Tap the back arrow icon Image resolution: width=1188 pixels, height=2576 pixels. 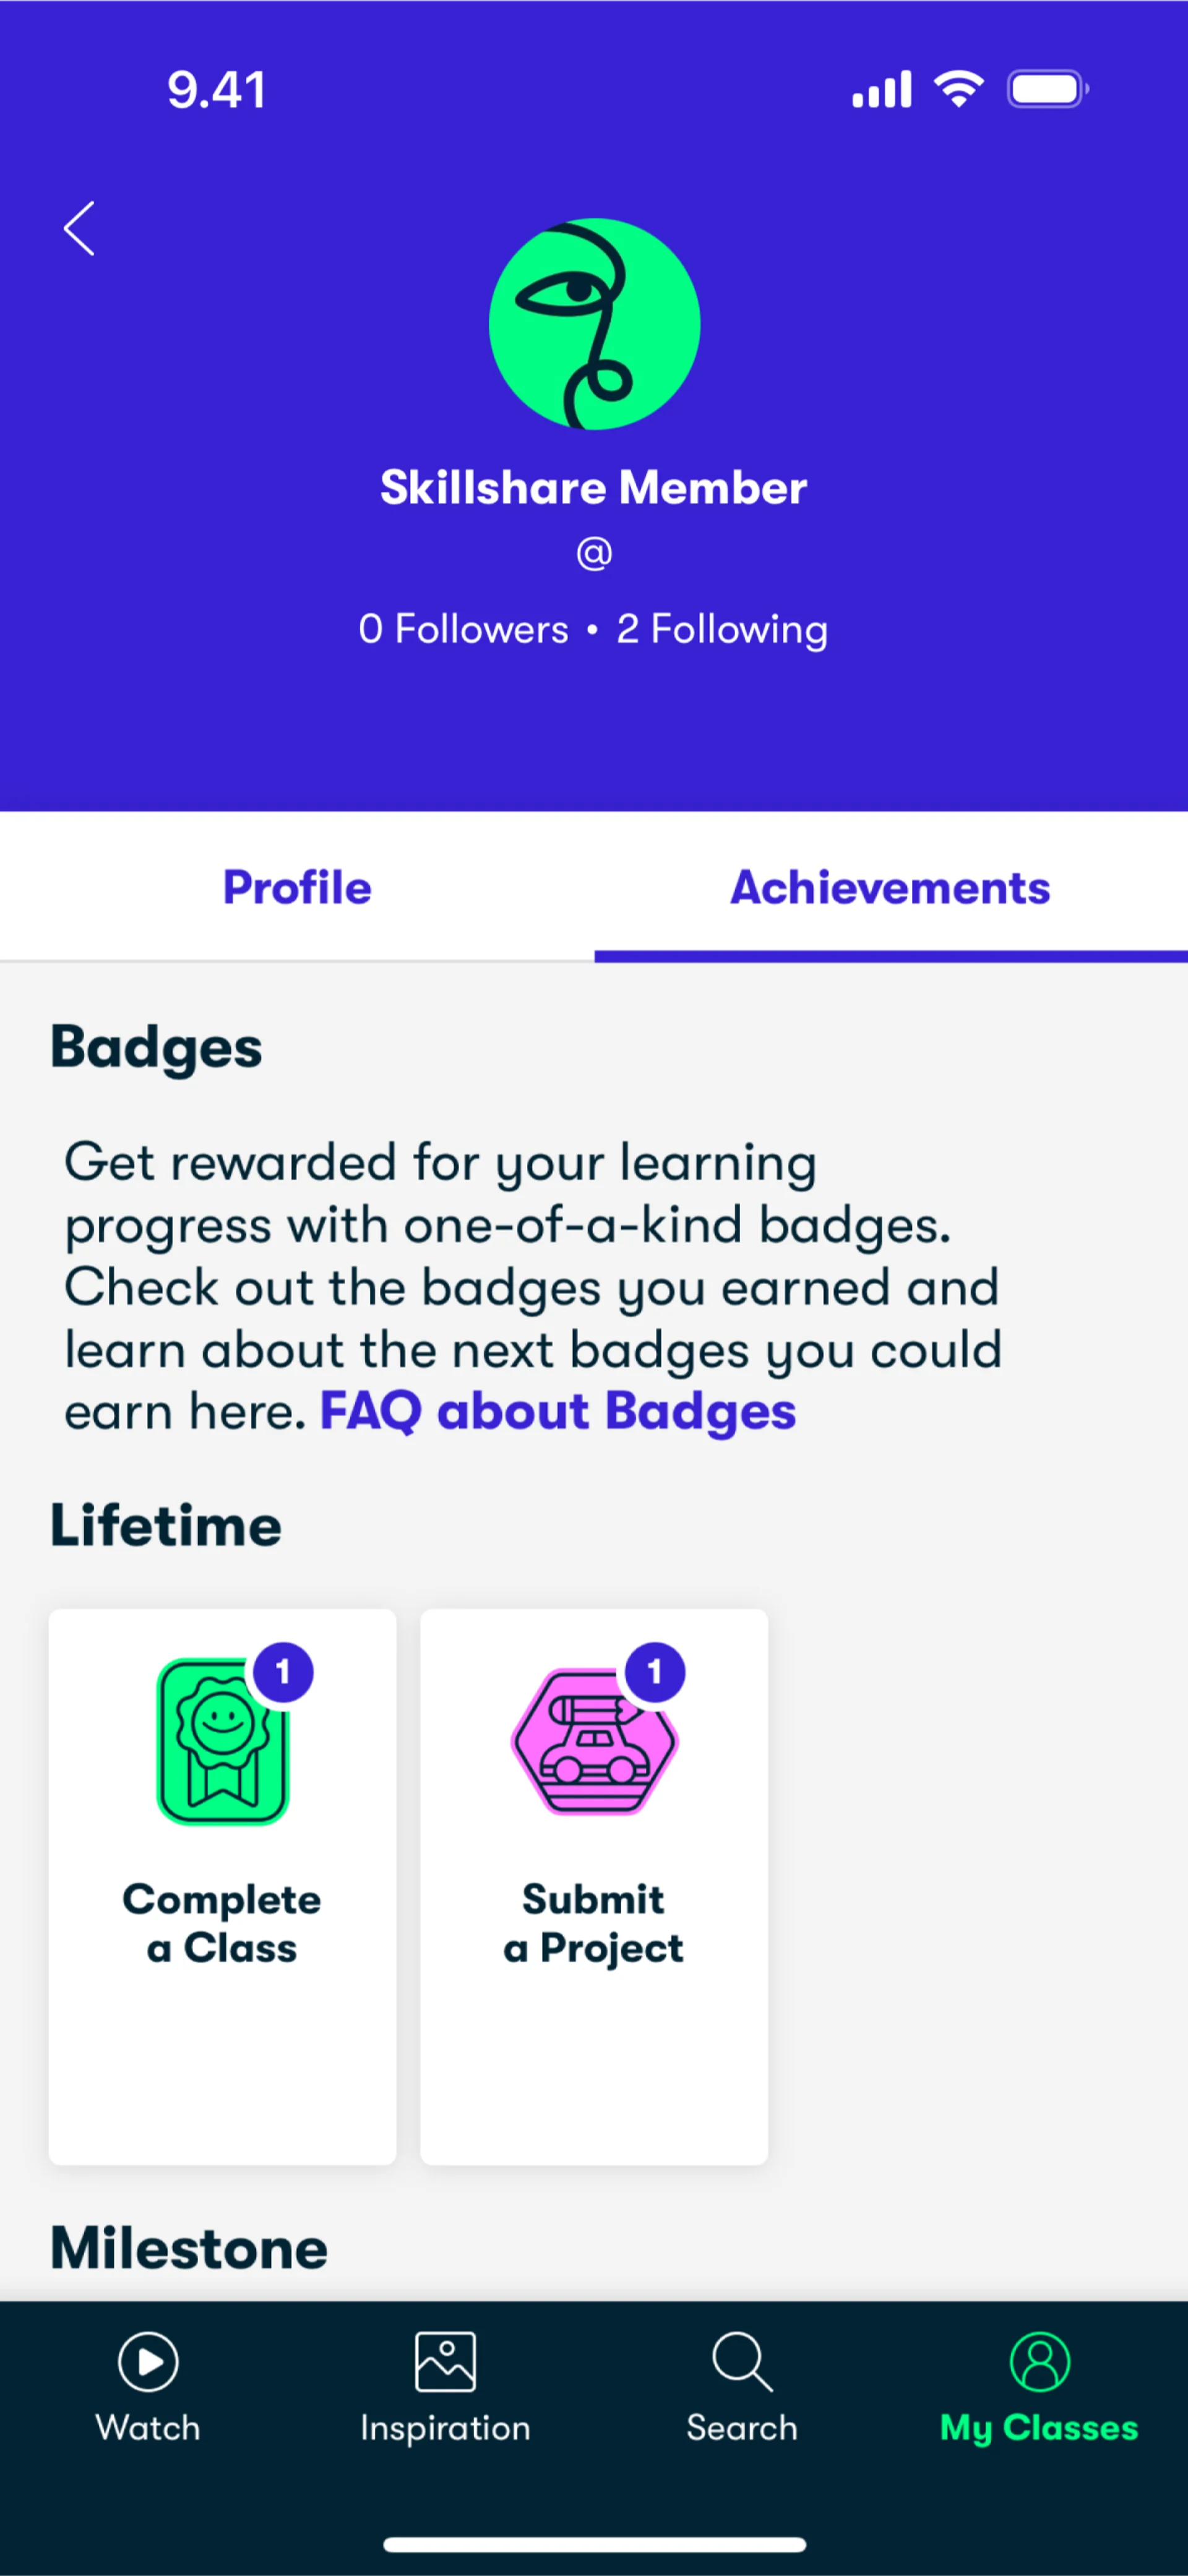tap(79, 229)
